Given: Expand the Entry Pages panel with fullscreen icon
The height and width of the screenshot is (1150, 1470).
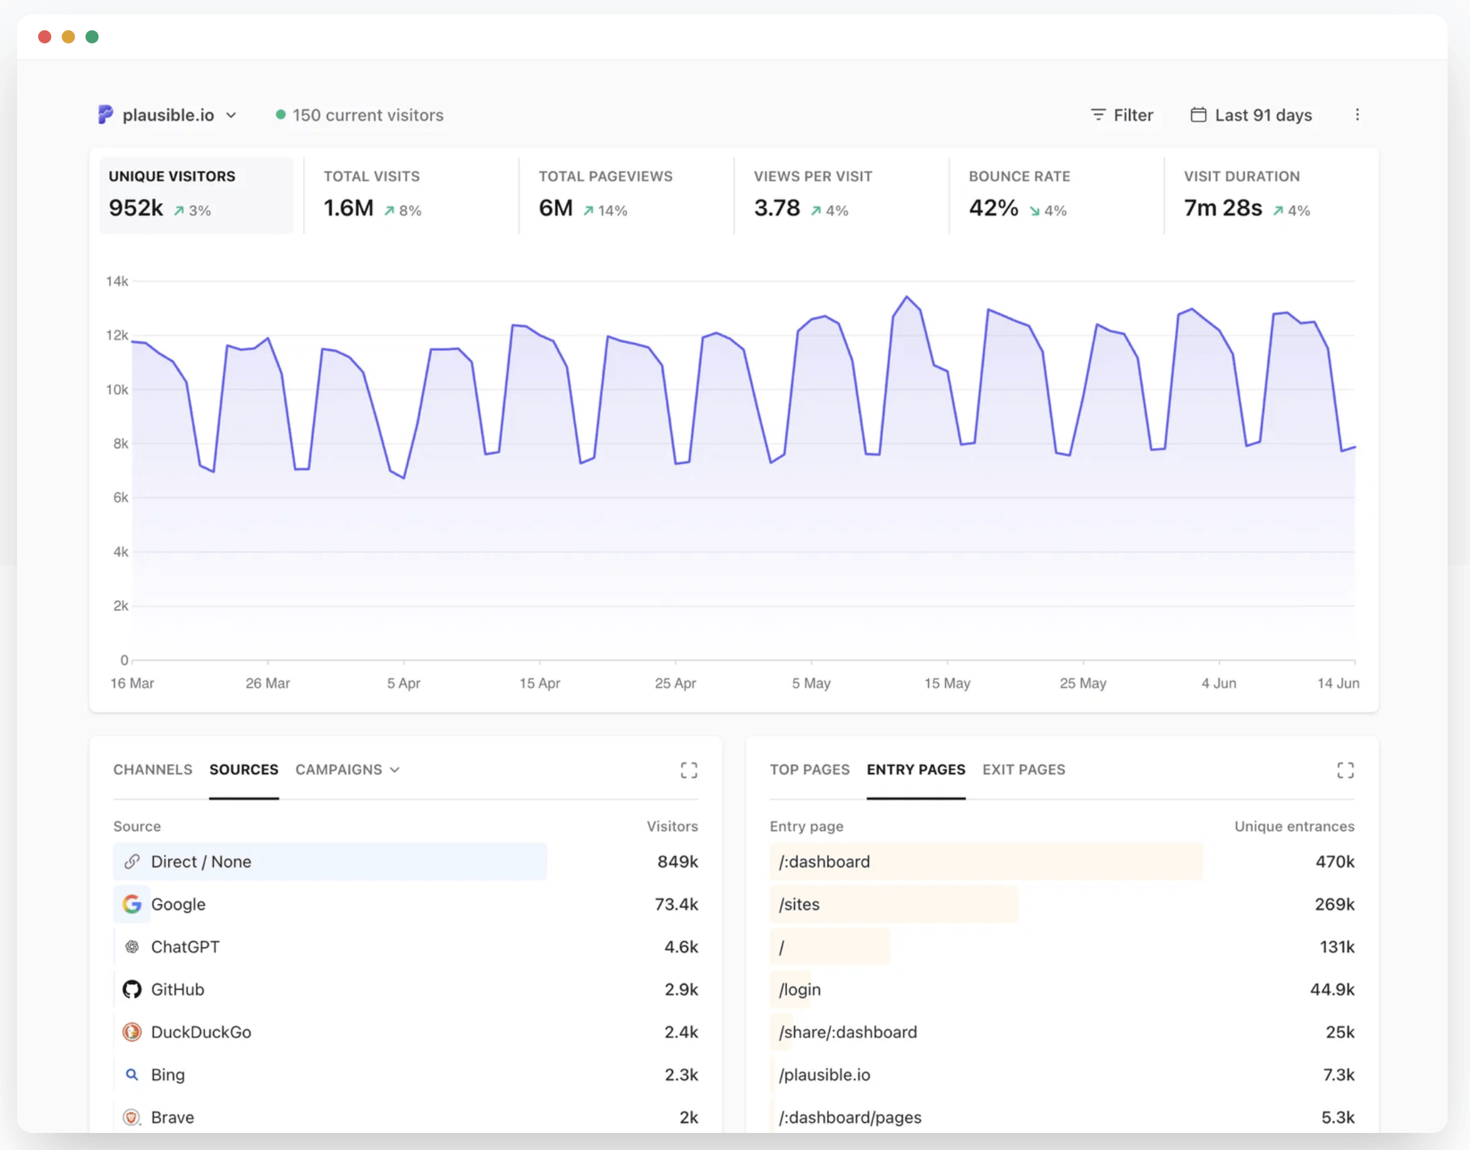Looking at the screenshot, I should [x=1344, y=770].
